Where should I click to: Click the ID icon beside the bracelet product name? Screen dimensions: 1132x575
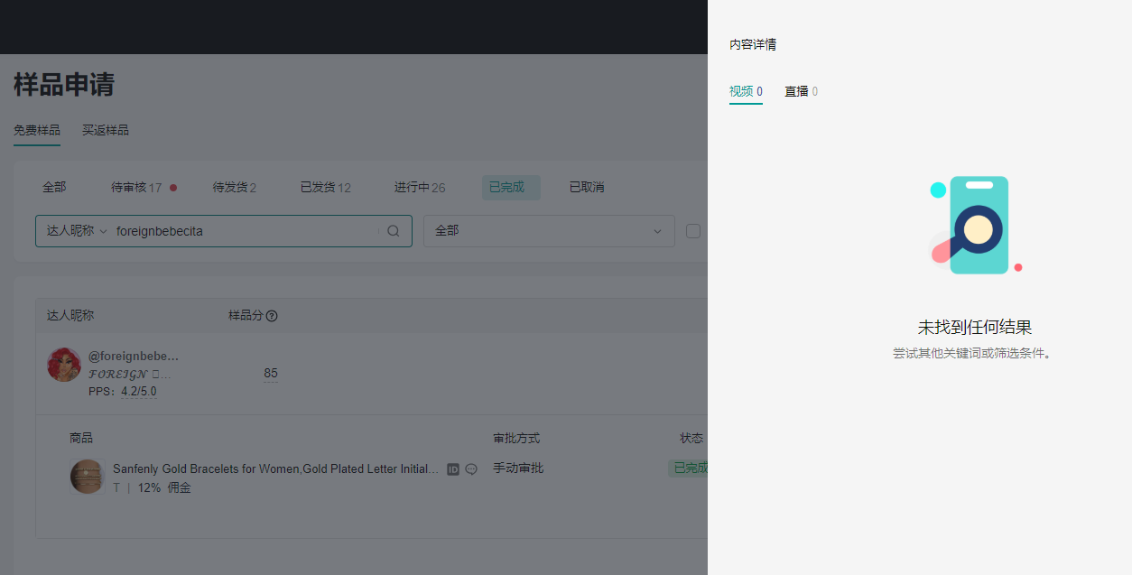[x=452, y=468]
